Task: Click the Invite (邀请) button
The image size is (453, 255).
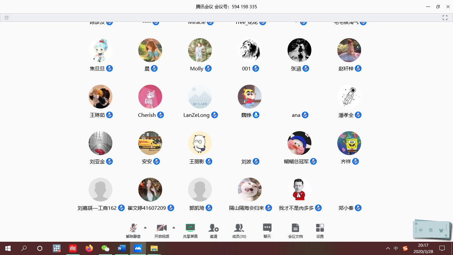Action: pyautogui.click(x=214, y=228)
